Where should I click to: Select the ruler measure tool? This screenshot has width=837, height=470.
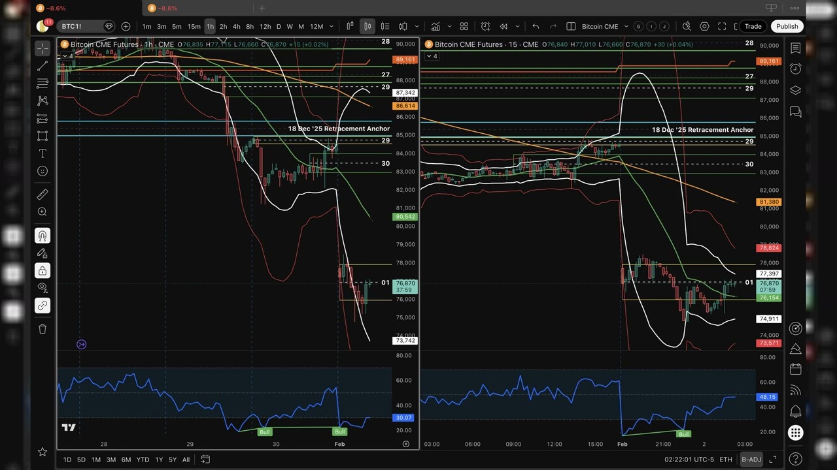pyautogui.click(x=43, y=194)
